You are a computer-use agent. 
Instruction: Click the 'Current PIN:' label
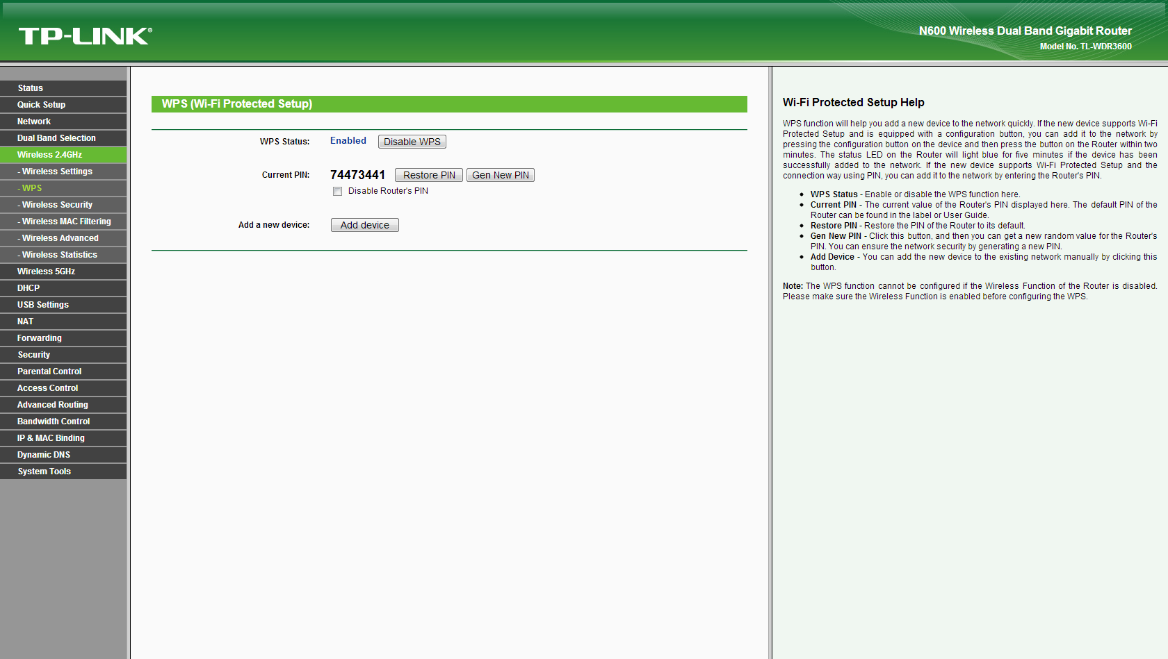286,175
